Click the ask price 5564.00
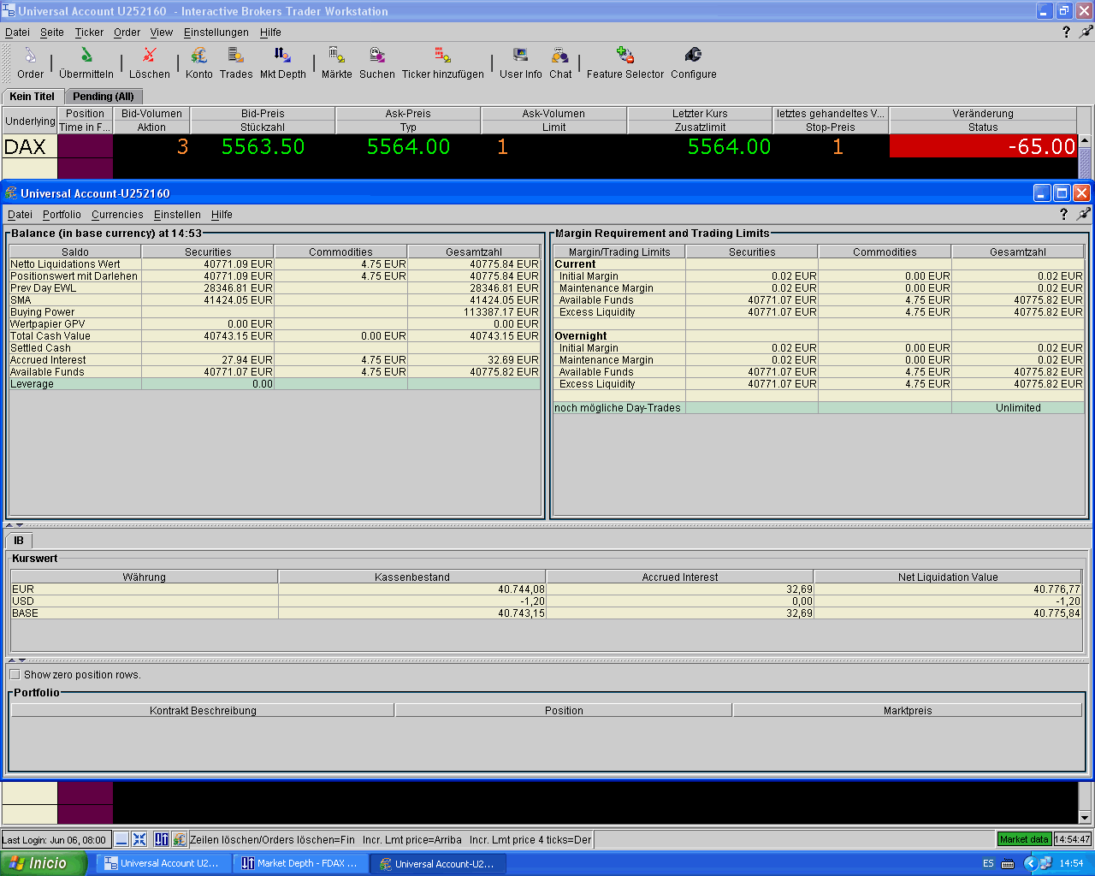1095x876 pixels. coord(408,146)
